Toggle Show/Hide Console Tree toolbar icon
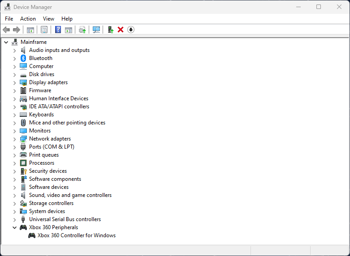Image resolution: width=350 pixels, height=256 pixels. pos(30,30)
